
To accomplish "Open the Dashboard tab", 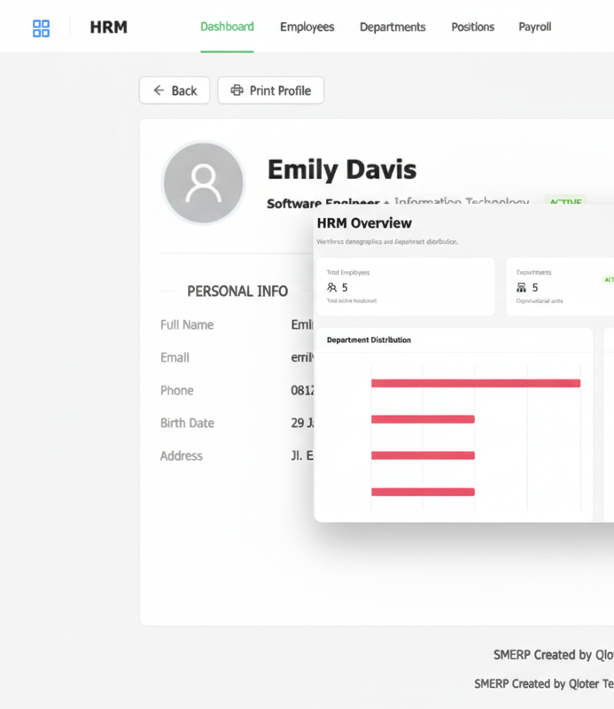I will point(227,27).
